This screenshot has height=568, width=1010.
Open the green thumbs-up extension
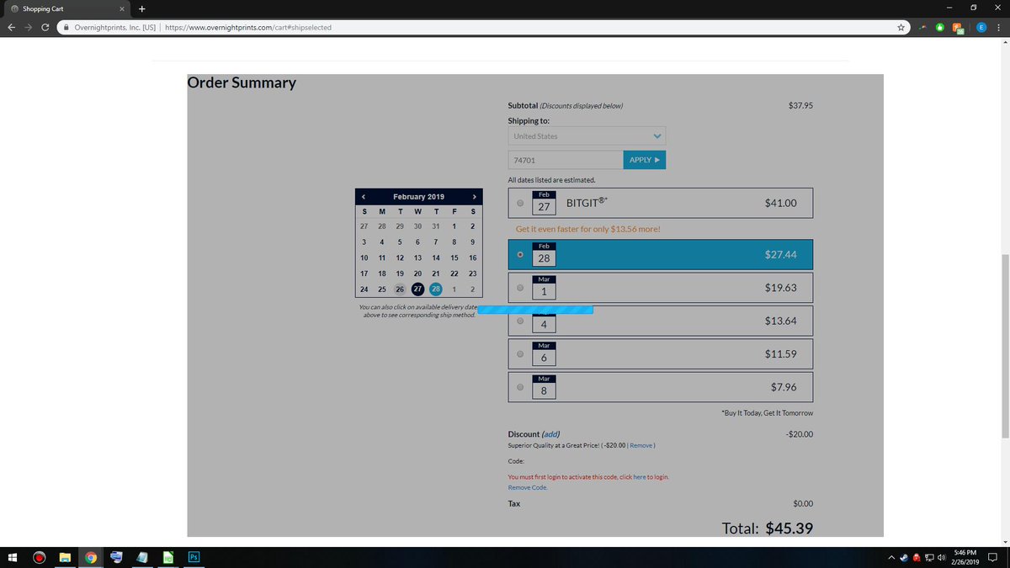tap(940, 27)
